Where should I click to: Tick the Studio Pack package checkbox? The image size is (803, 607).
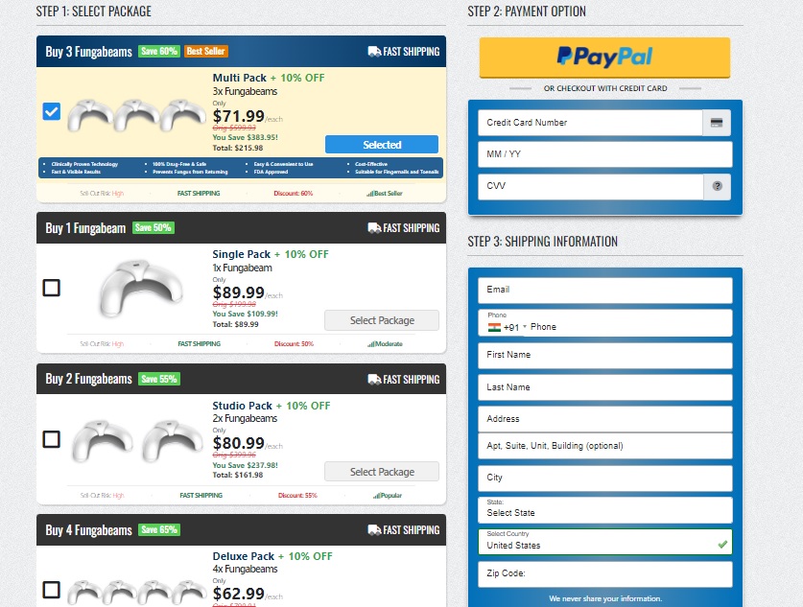52,439
